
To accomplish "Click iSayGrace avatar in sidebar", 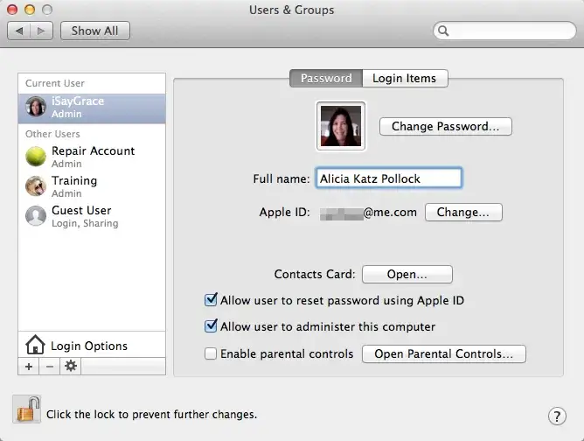I will tap(36, 106).
